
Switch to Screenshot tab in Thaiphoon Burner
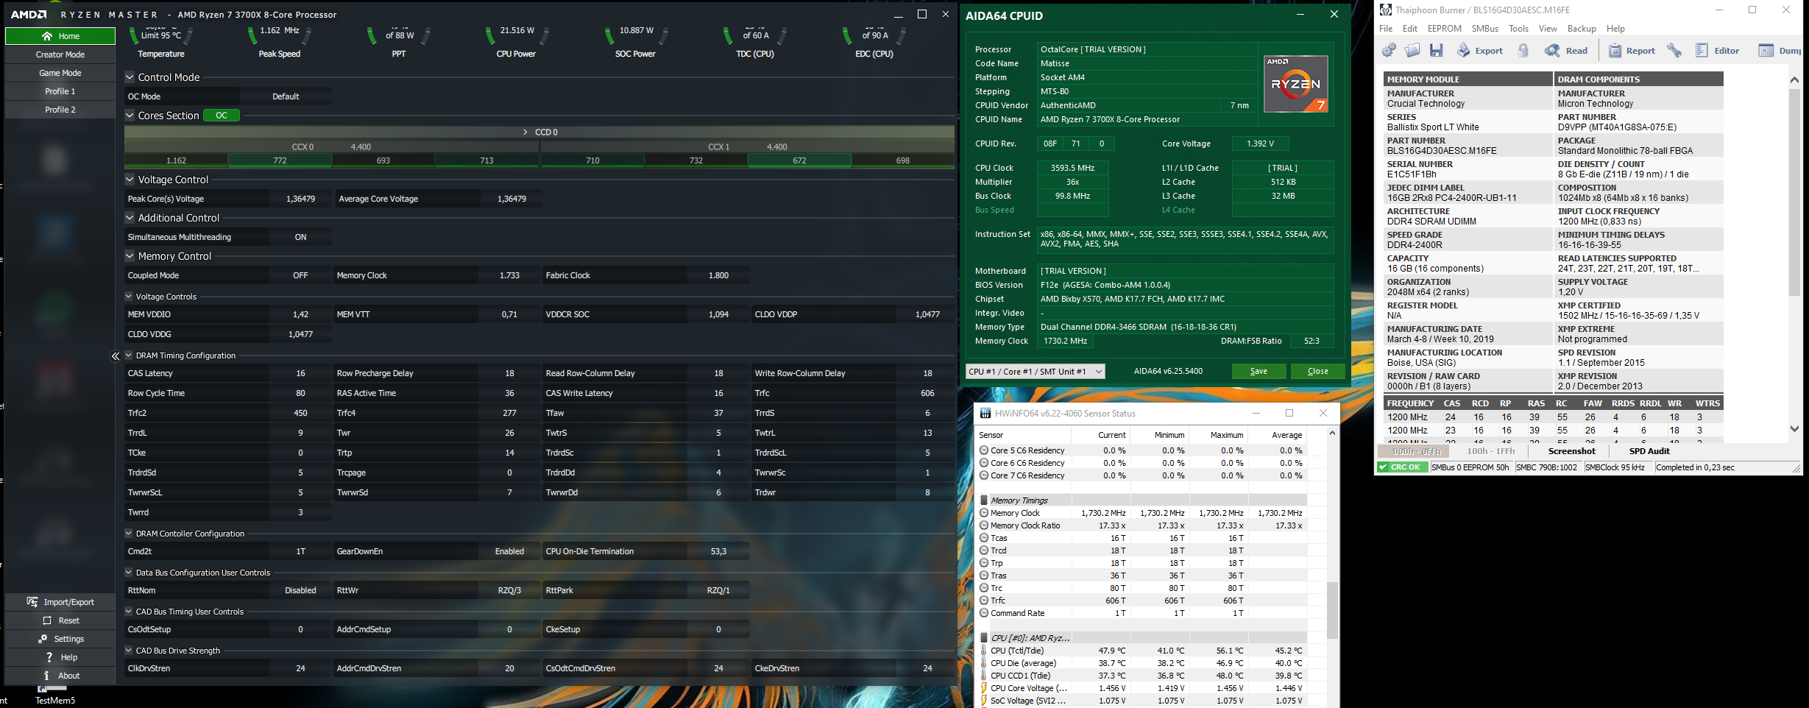[1571, 451]
